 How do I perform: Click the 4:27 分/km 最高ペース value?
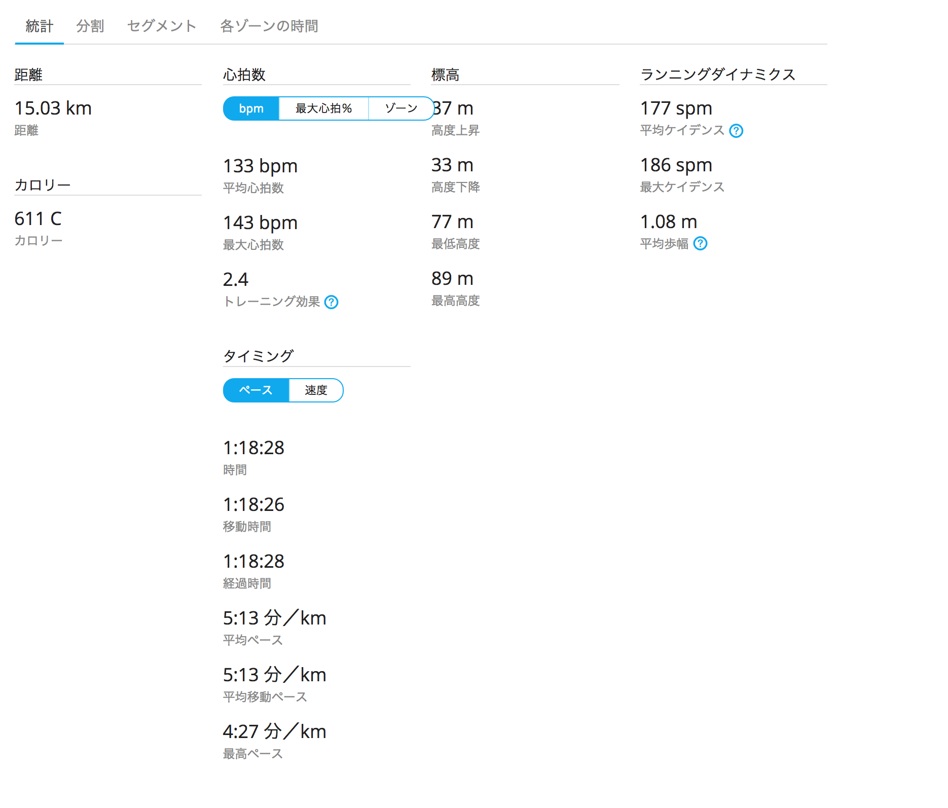point(275,732)
